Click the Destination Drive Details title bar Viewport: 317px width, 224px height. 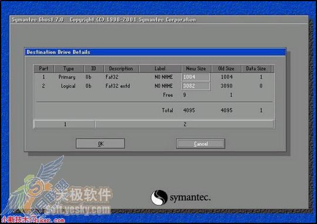pos(155,52)
